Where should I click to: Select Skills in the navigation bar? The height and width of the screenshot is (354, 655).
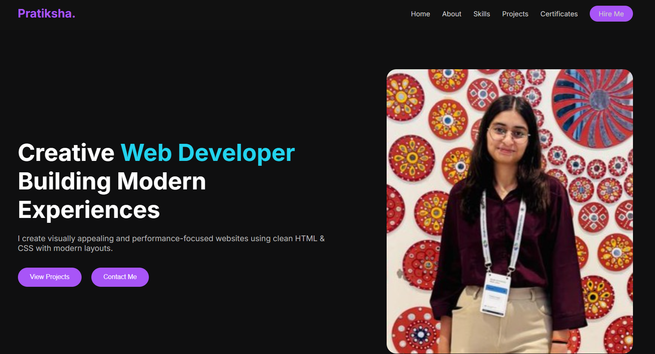coord(481,14)
